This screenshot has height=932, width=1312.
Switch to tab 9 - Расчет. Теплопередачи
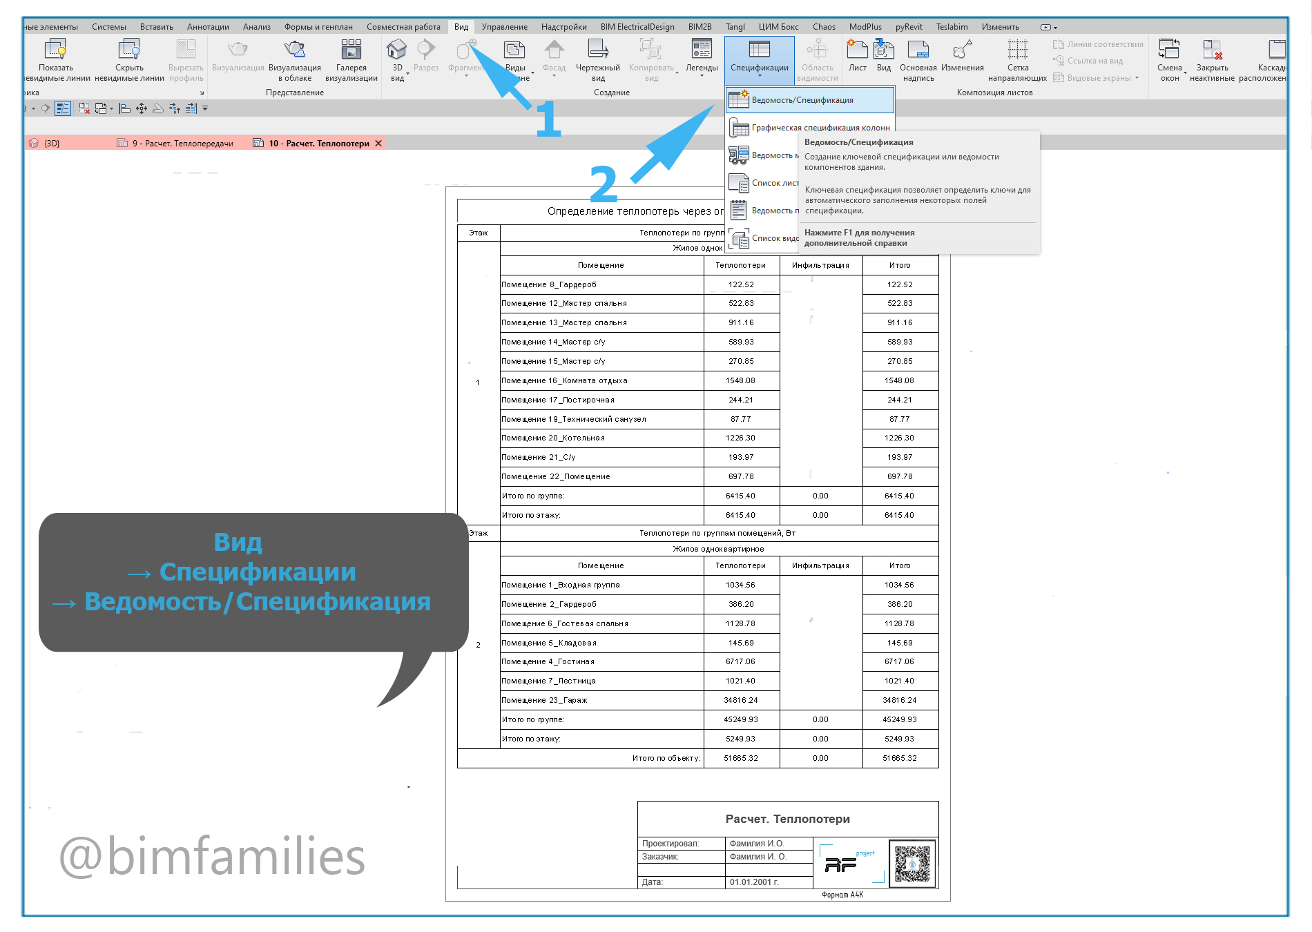[183, 144]
